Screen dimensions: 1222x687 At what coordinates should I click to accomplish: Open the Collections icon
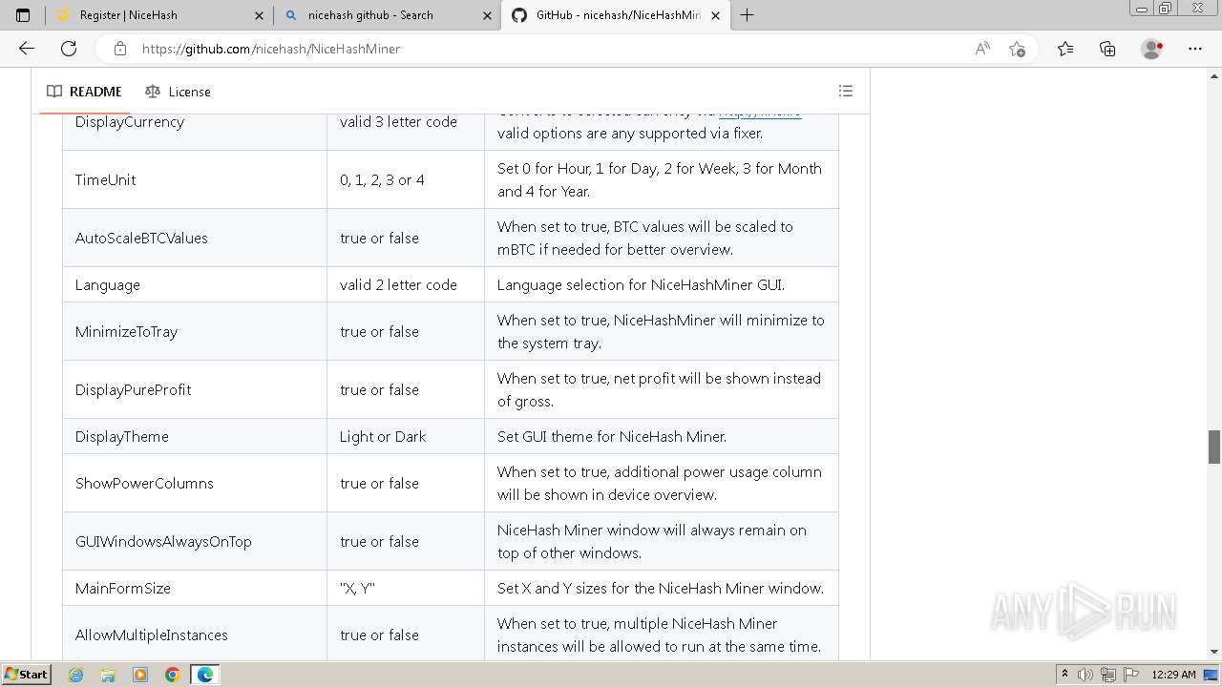[x=1107, y=49]
